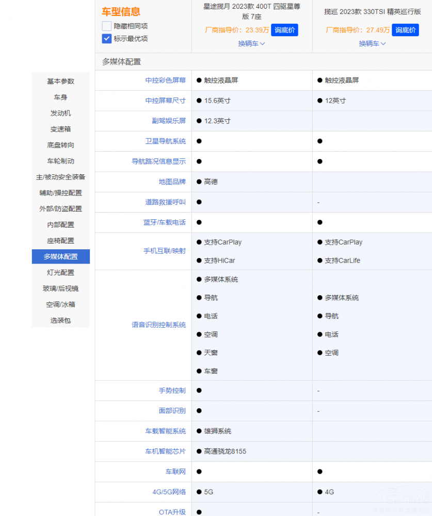
Task: Click 询底价 button for 揽巡
Action: 405,30
